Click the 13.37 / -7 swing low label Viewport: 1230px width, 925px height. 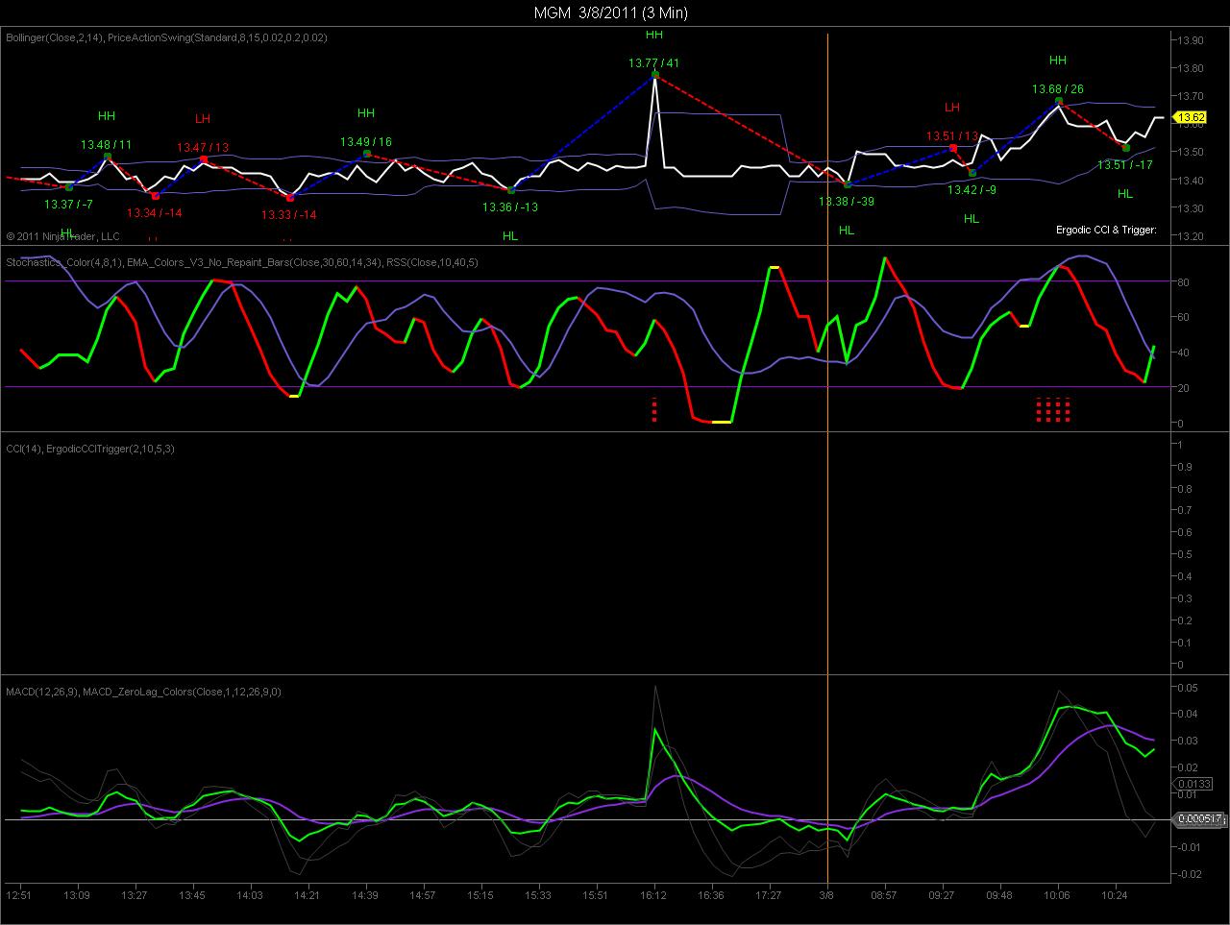[x=68, y=204]
